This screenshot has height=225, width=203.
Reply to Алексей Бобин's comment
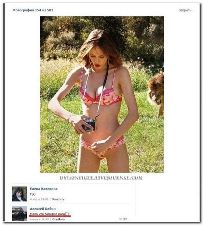(x=58, y=219)
